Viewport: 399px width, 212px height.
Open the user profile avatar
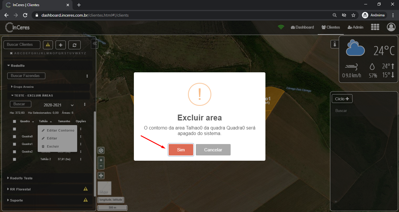pos(391,27)
